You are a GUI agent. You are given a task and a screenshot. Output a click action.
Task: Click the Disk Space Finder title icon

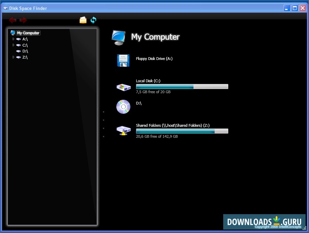click(5, 8)
